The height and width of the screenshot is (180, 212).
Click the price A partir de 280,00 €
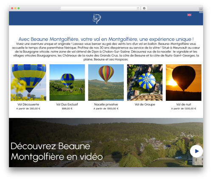[28, 109]
